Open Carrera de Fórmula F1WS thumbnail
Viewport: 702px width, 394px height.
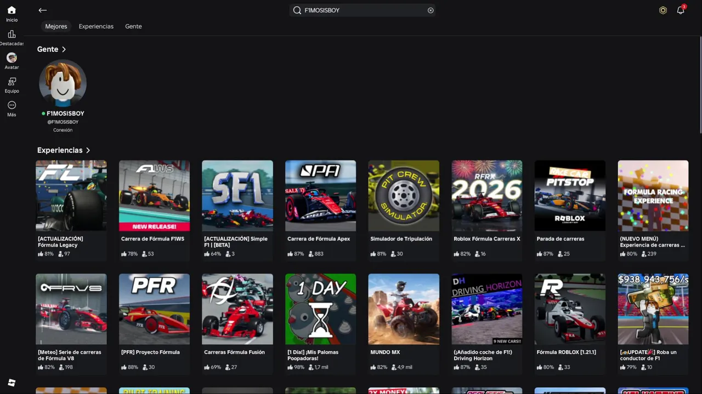click(x=154, y=195)
